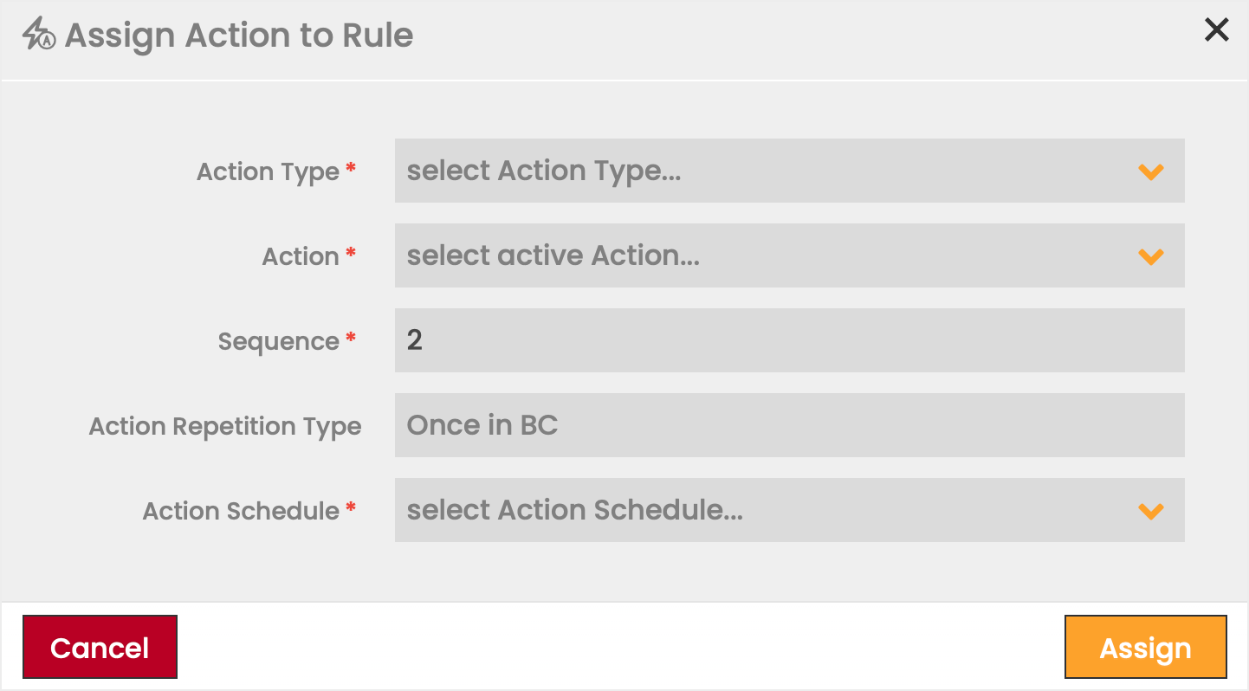Click the orange chevron in the Action Type field
The image size is (1249, 691).
[x=1150, y=172]
